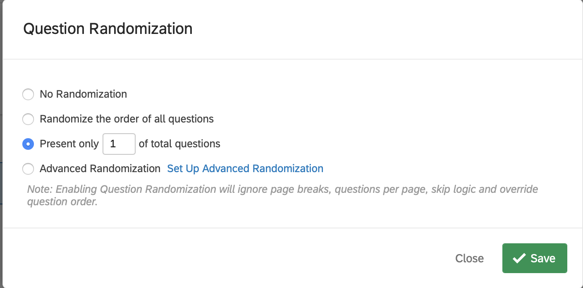Viewport: 583px width, 288px height.
Task: Click the "Advanced Randomization" option label
Action: (100, 169)
